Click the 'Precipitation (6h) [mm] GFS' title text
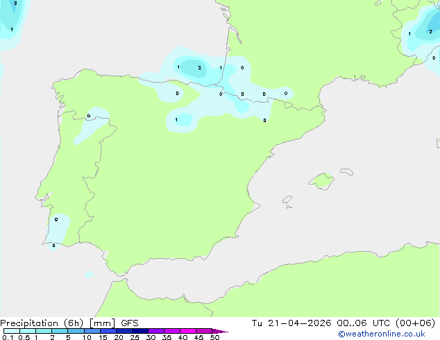Viewport: 440px width, 340px height. coord(69,323)
